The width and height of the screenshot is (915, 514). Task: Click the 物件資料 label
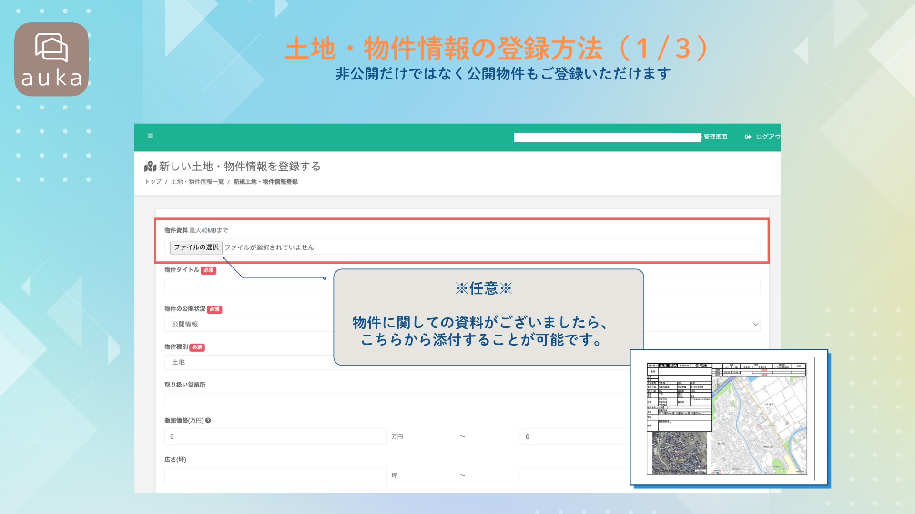pyautogui.click(x=176, y=230)
